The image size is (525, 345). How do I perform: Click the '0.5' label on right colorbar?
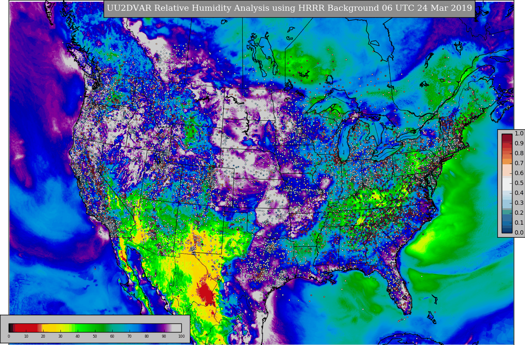[519, 183]
